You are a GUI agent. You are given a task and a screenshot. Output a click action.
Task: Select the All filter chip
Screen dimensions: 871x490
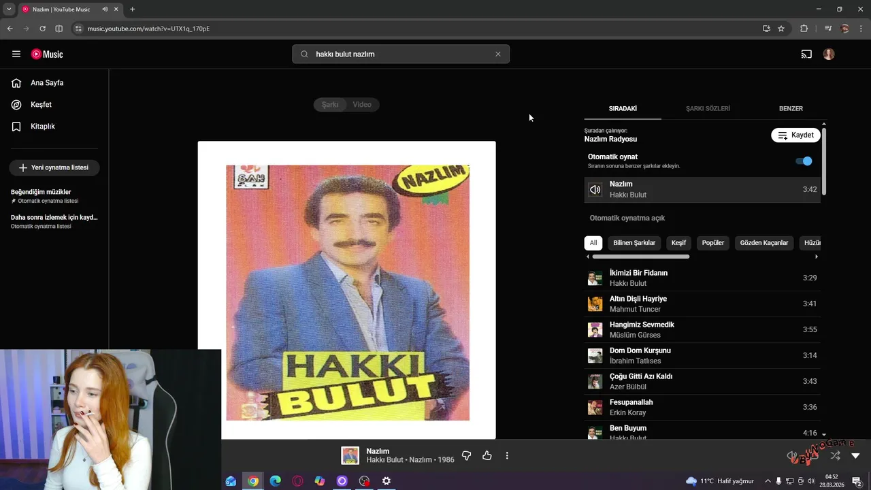tap(593, 243)
